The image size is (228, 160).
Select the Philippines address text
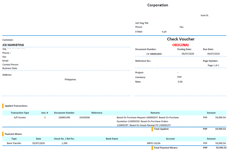(70, 79)
